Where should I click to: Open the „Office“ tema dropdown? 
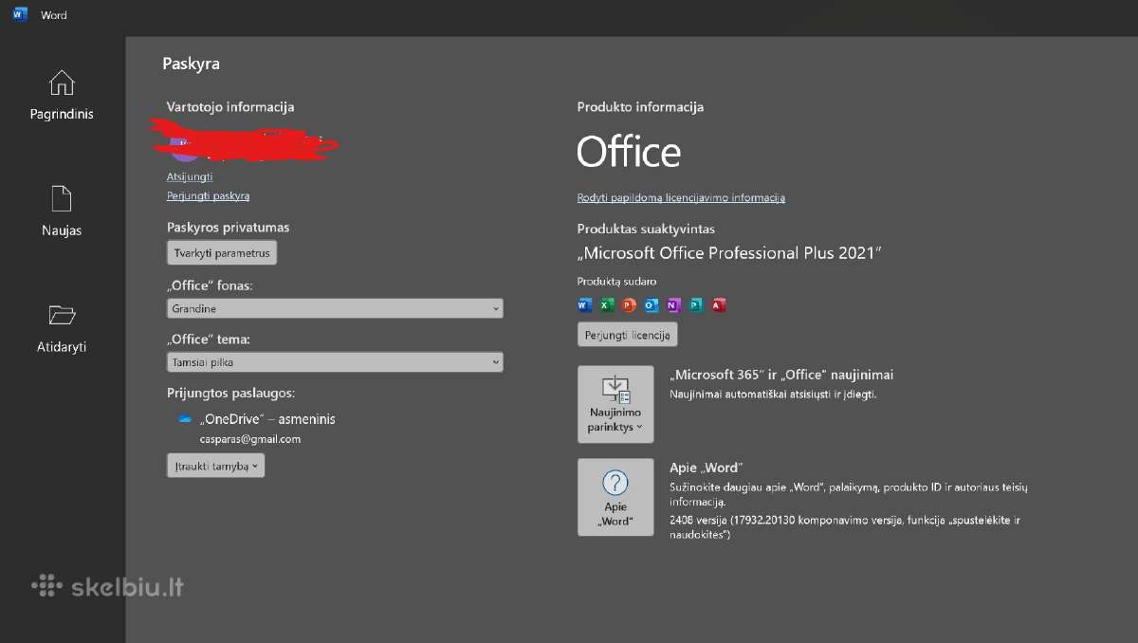[335, 362]
